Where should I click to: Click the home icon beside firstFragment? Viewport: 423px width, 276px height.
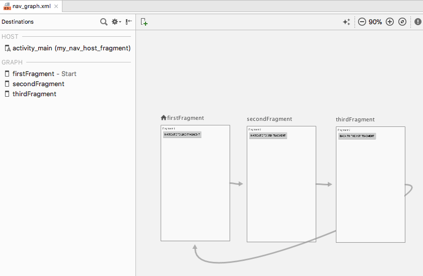(x=164, y=118)
